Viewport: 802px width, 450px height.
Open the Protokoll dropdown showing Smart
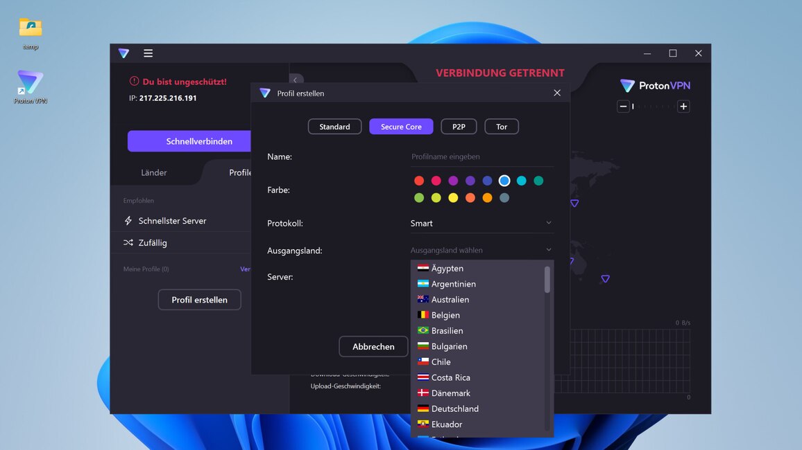click(x=481, y=223)
